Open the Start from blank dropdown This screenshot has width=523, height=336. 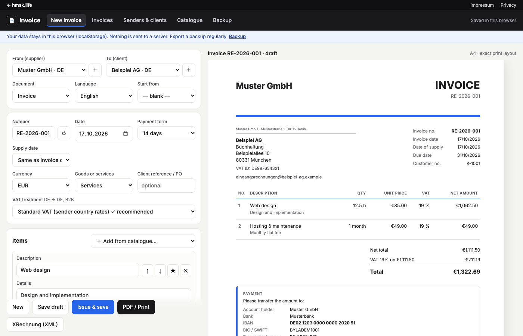166,96
